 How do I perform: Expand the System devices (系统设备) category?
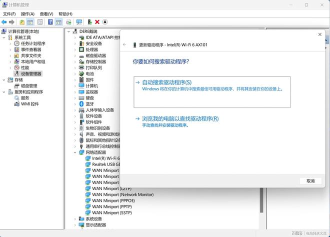(75, 219)
